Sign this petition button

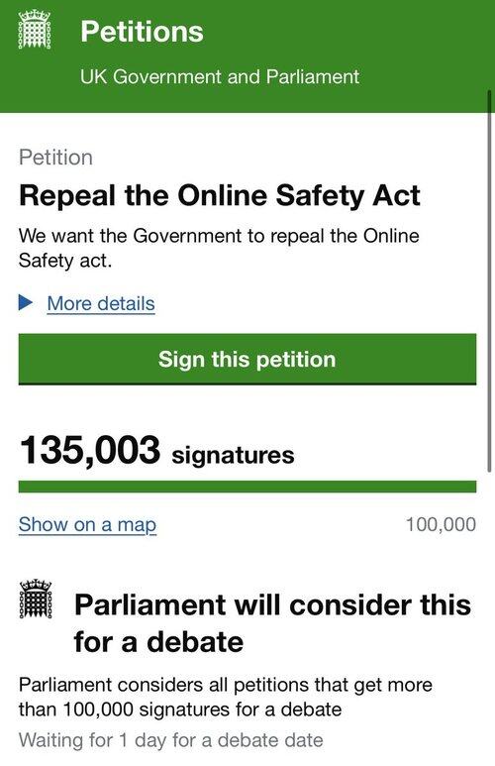(x=247, y=359)
